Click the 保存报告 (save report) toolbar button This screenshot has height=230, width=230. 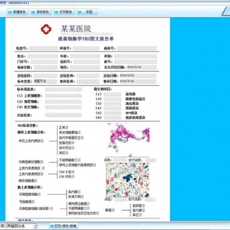pos(41,12)
